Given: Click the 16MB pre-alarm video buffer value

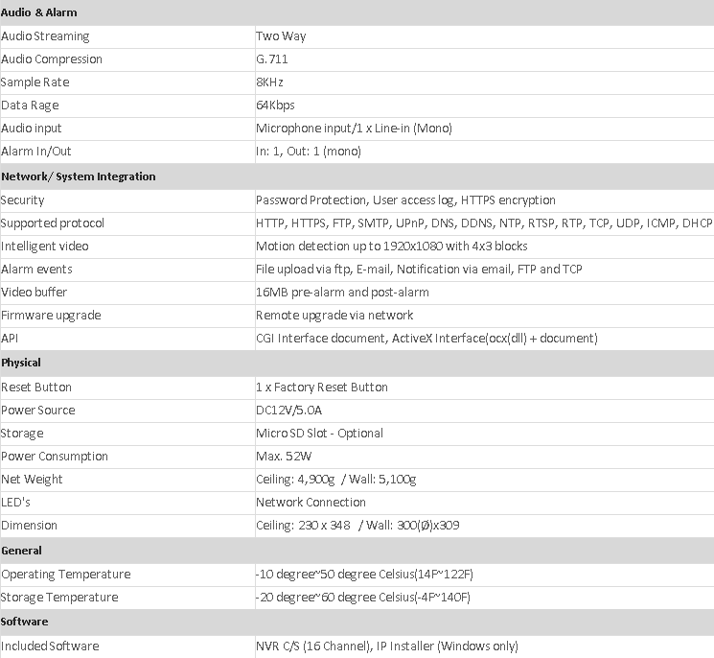Looking at the screenshot, I should click(x=342, y=293).
